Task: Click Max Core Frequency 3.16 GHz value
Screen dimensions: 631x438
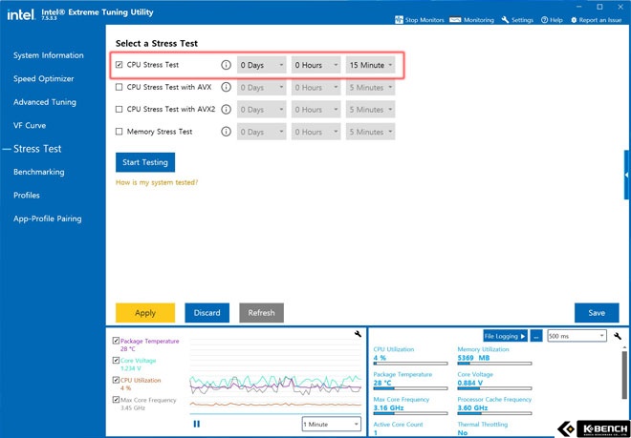Action: pos(388,407)
